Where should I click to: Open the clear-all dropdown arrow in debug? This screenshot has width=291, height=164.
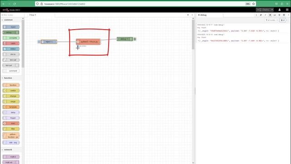(x=287, y=20)
